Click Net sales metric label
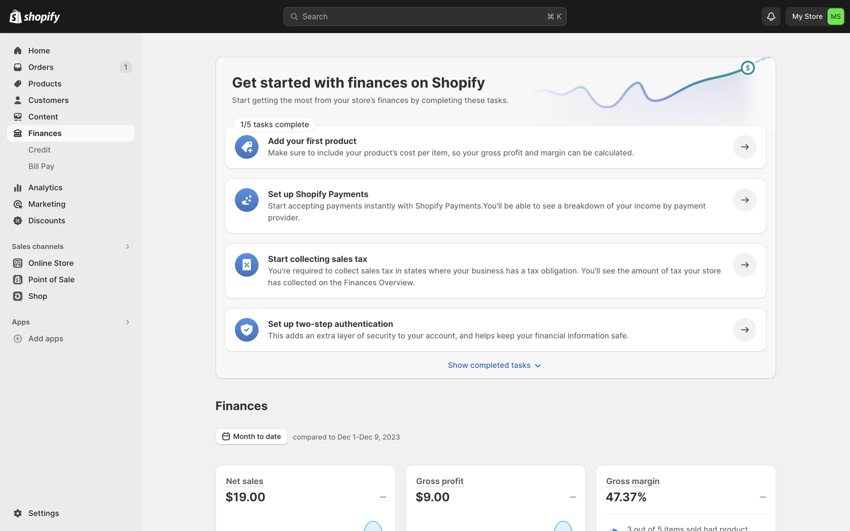 click(244, 481)
